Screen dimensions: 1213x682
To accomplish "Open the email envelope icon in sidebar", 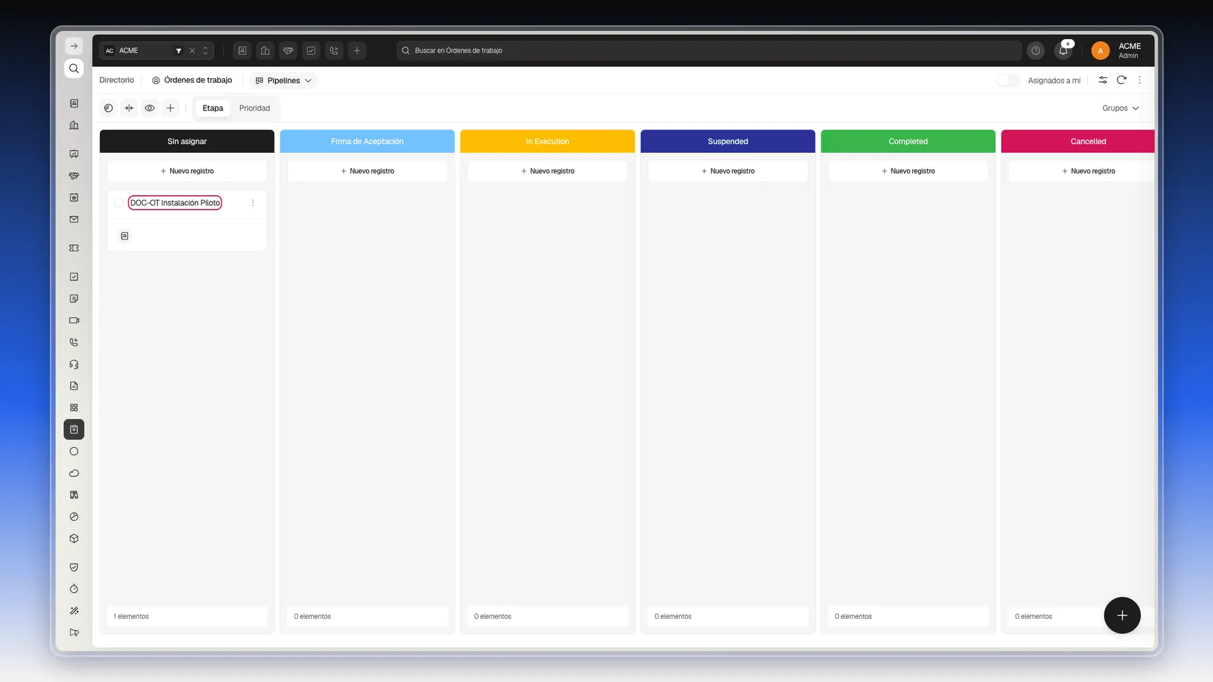I will (x=74, y=220).
